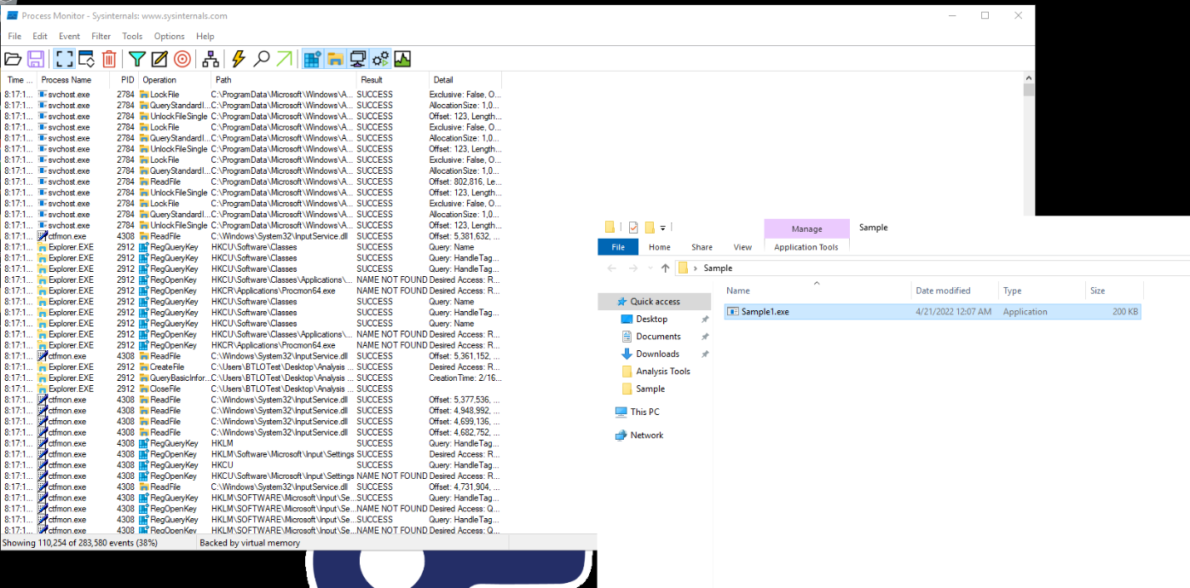Open Customize Quick Access Toolbar dropdown

(662, 228)
